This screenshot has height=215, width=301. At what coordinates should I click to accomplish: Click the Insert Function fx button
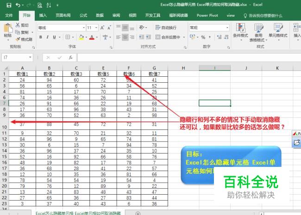click(x=71, y=57)
